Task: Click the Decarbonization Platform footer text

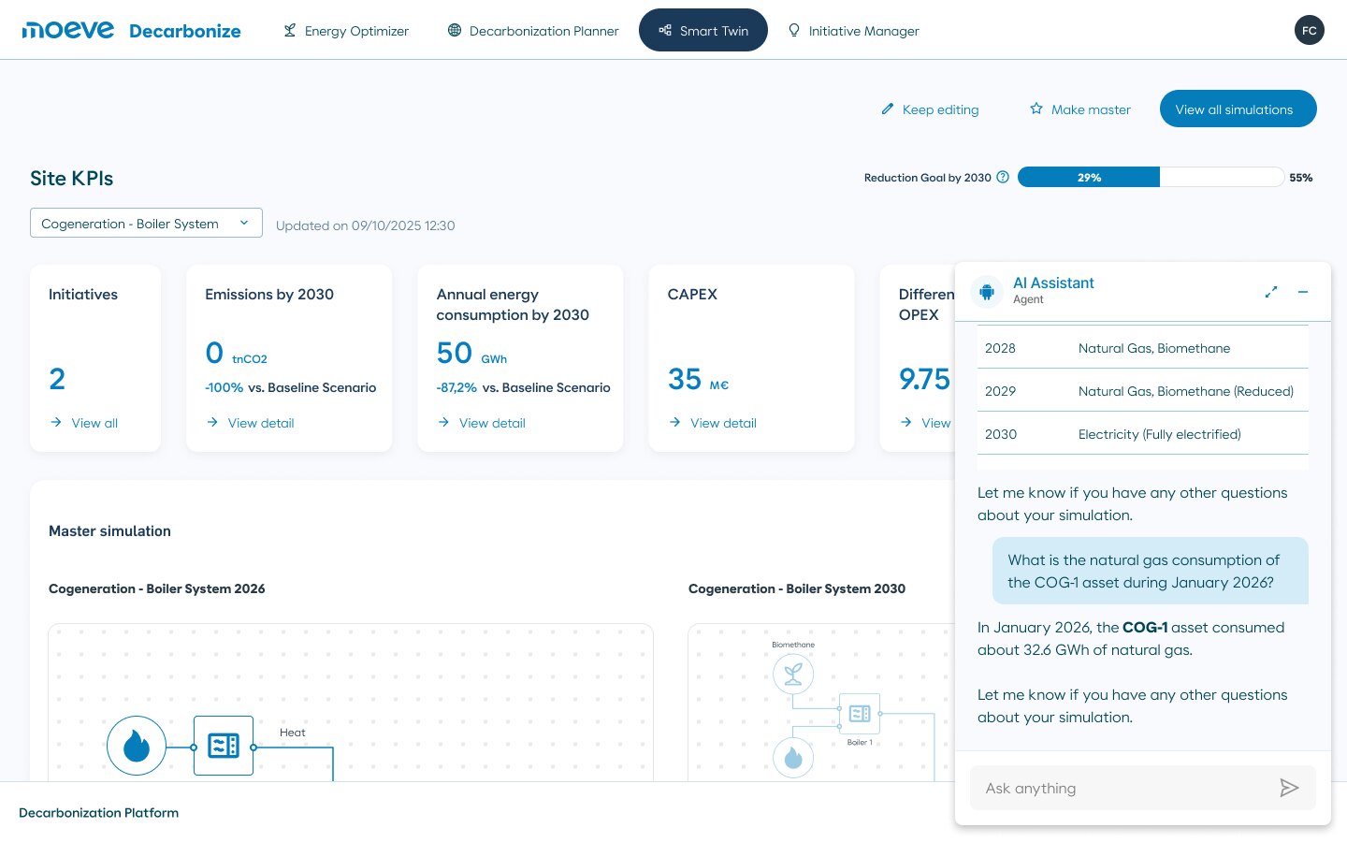Action: click(x=99, y=812)
